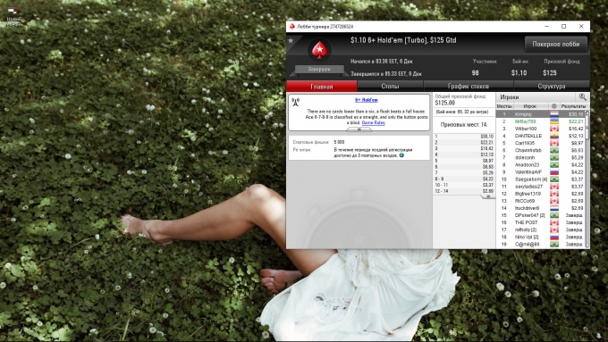
Task: Click the flag icon next to Wilber100
Action: (x=554, y=129)
